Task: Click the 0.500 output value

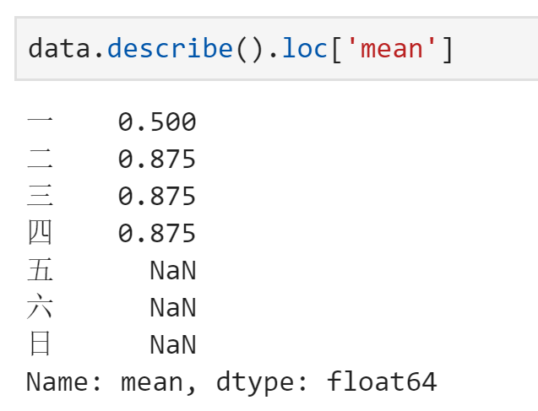Action: click(157, 122)
